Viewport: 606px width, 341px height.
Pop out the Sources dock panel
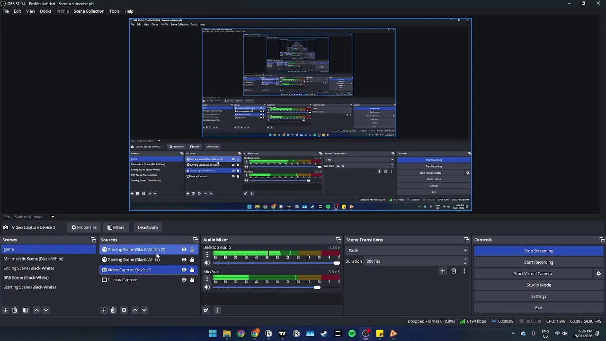pyautogui.click(x=196, y=240)
